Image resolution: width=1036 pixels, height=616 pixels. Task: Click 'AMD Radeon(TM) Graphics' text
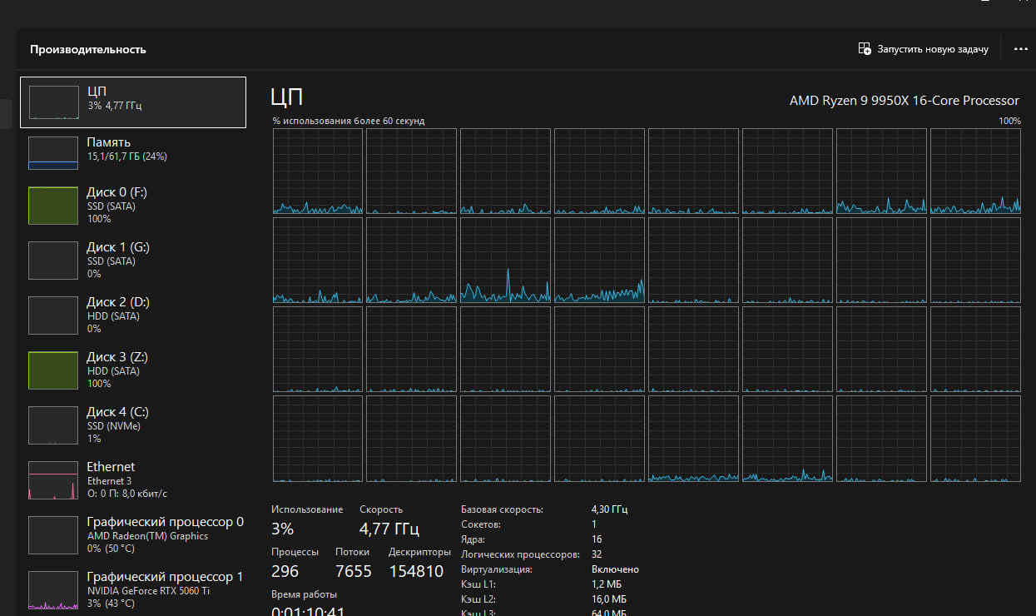click(148, 536)
